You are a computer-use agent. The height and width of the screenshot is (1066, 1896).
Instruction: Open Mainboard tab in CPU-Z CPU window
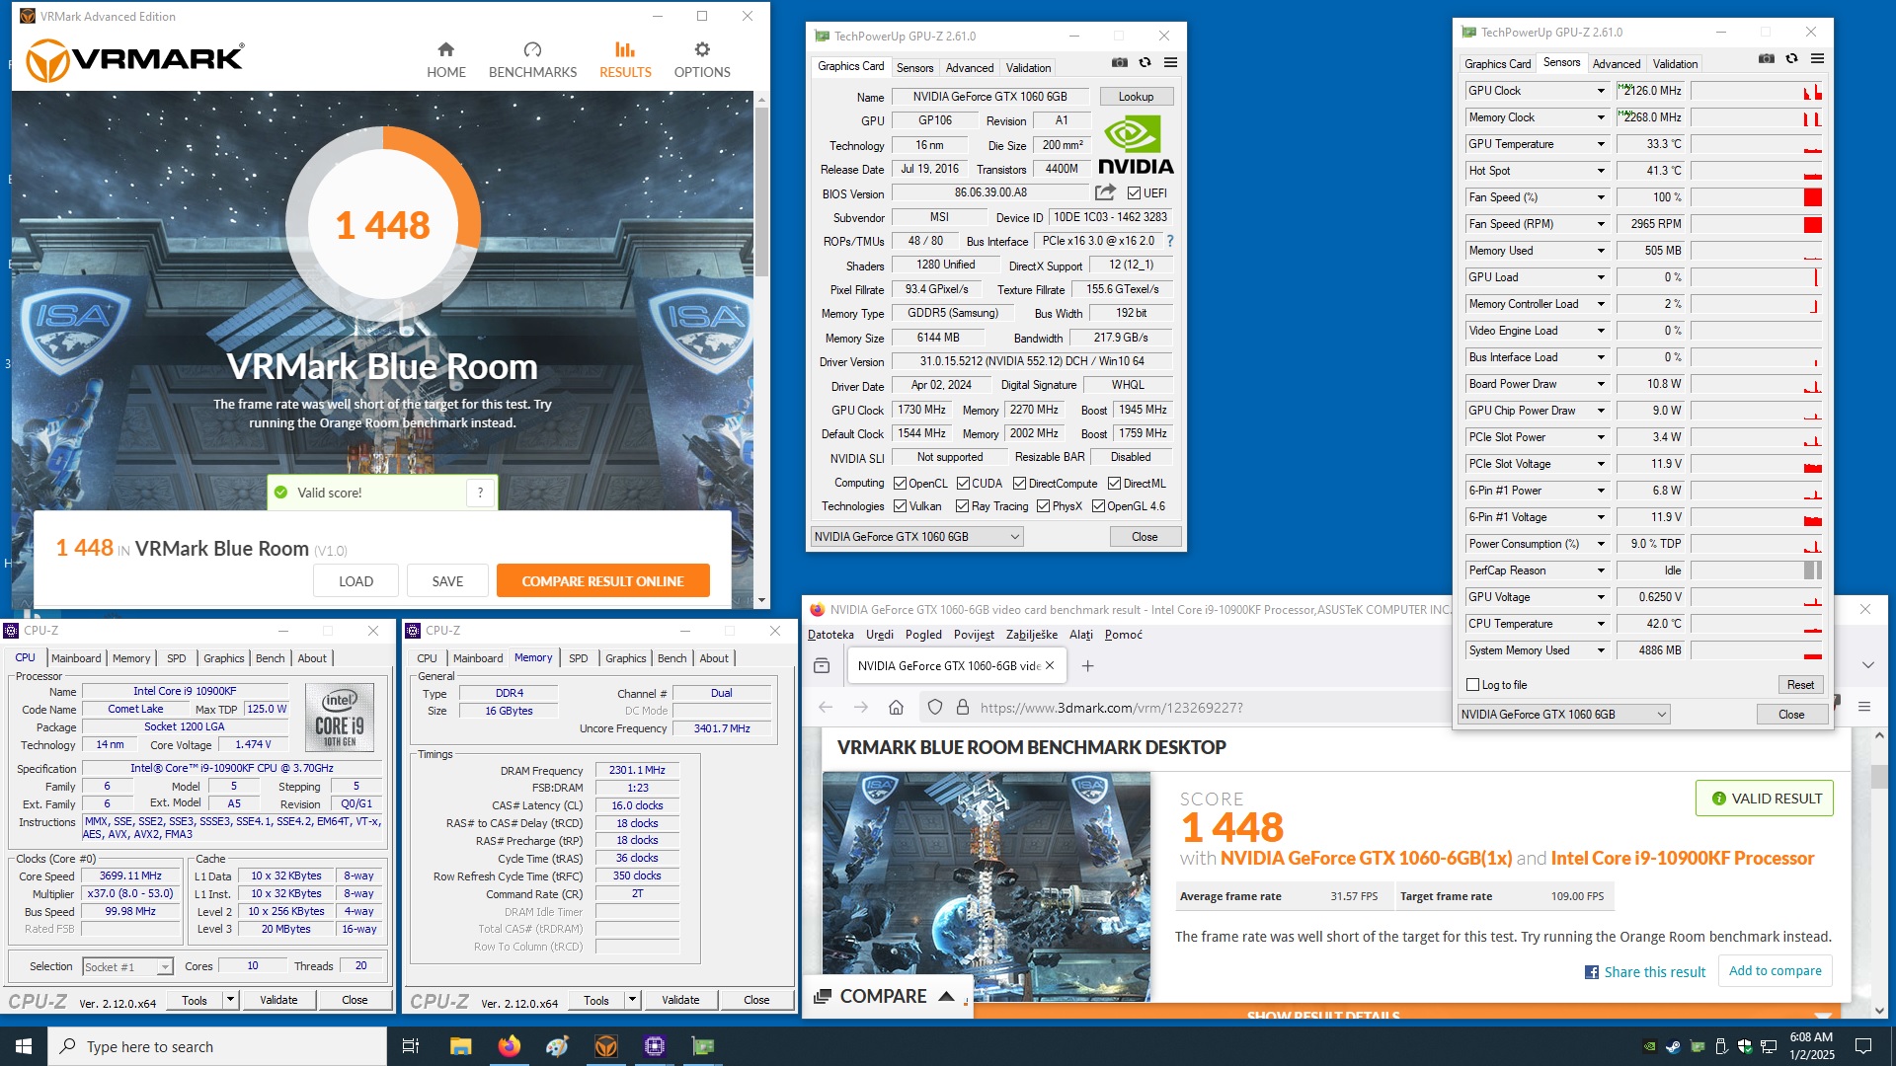click(x=76, y=658)
